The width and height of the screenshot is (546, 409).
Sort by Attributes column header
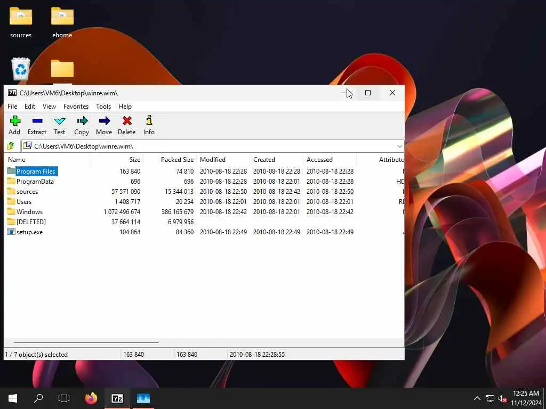(x=380, y=160)
